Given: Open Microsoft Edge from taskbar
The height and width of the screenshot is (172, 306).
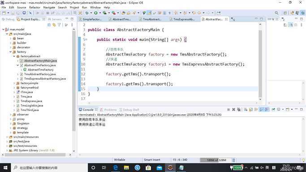Looking at the screenshot, I should (x=116, y=168).
